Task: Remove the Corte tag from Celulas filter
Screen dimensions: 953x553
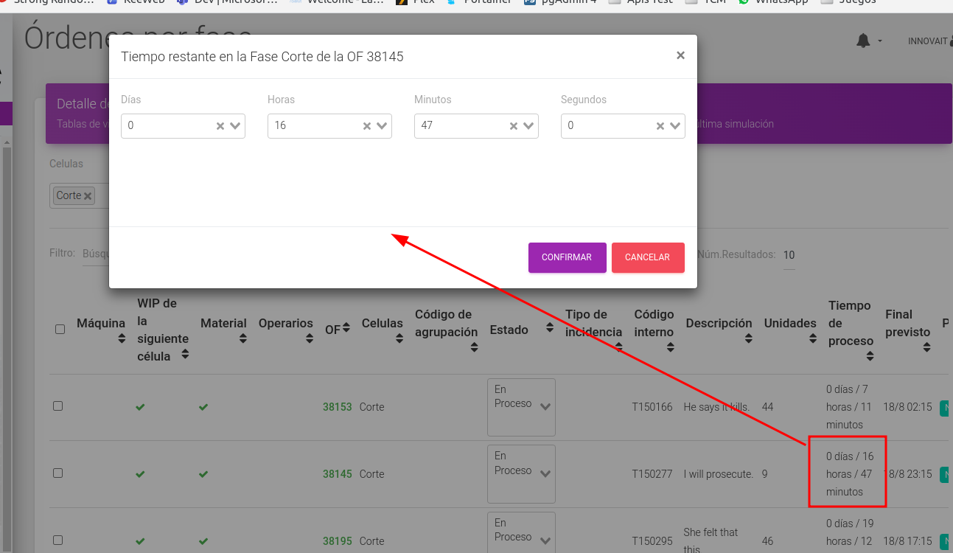Action: point(88,196)
